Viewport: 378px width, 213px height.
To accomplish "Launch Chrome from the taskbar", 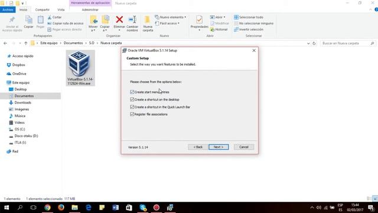I will click(47, 208).
